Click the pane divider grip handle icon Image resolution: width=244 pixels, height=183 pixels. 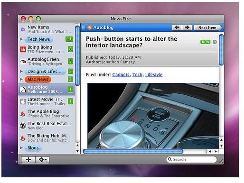point(84,27)
